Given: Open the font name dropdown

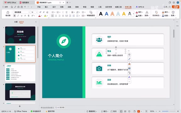Looking at the screenshot, I should (29, 12).
